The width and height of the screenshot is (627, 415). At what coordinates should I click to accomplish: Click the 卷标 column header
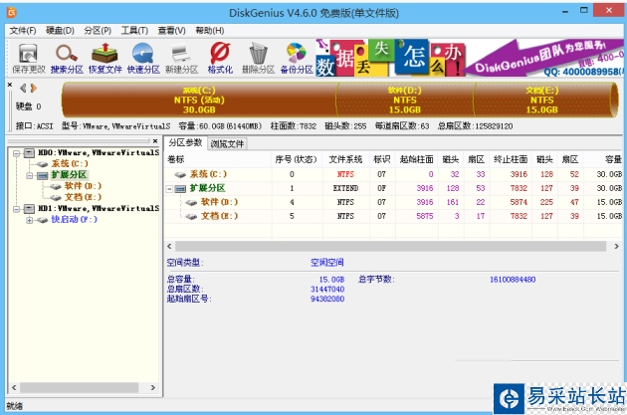218,159
